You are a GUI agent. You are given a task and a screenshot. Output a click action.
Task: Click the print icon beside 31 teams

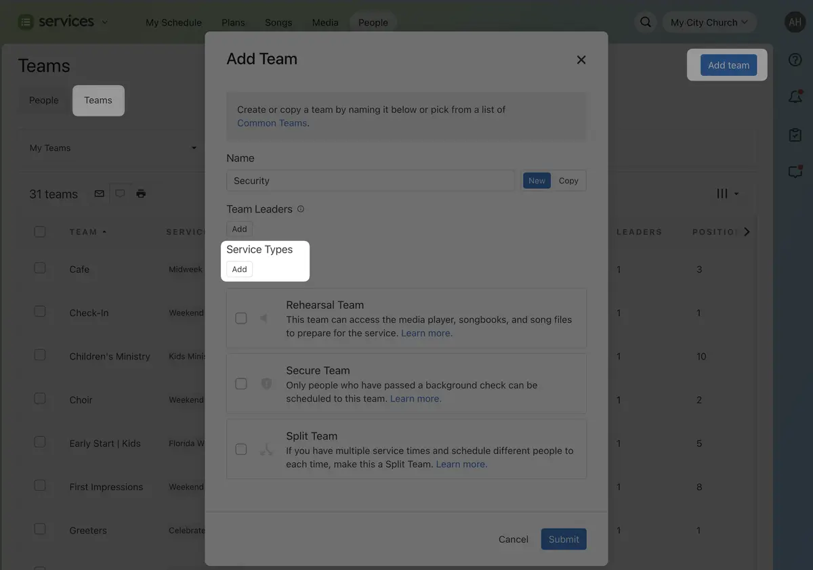click(x=141, y=194)
